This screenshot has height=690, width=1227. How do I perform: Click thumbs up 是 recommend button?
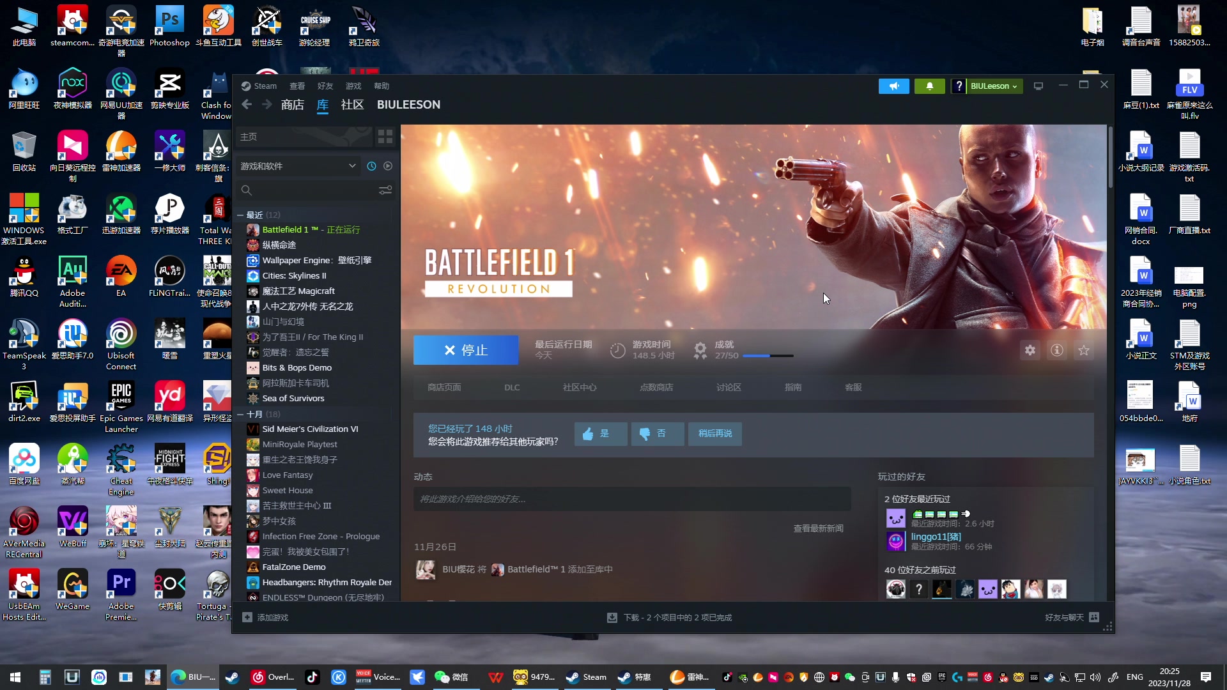pyautogui.click(x=599, y=434)
